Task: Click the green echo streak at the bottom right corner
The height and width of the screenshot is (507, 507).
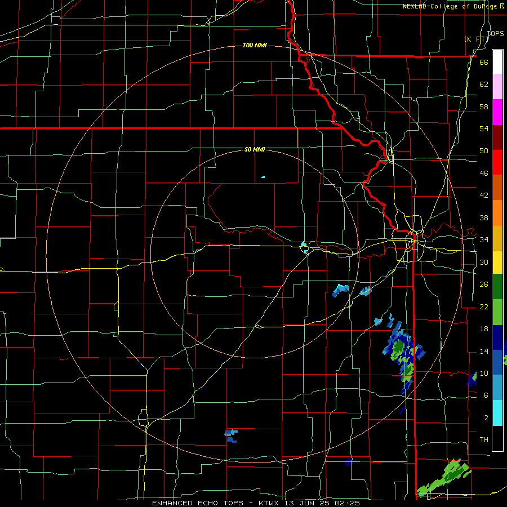Action: [444, 478]
